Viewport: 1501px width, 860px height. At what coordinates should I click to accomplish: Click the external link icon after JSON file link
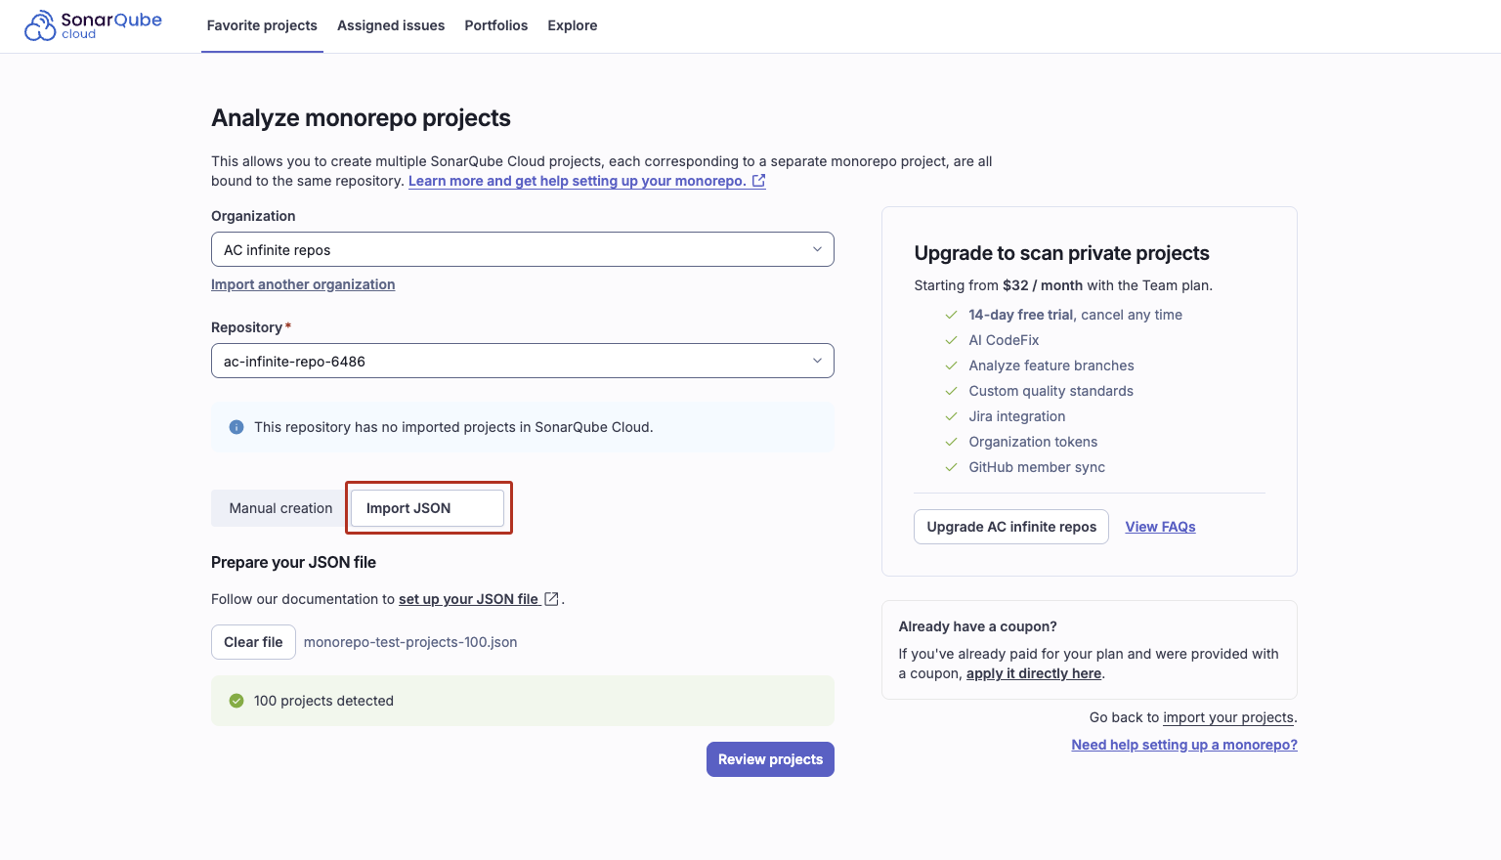551,599
